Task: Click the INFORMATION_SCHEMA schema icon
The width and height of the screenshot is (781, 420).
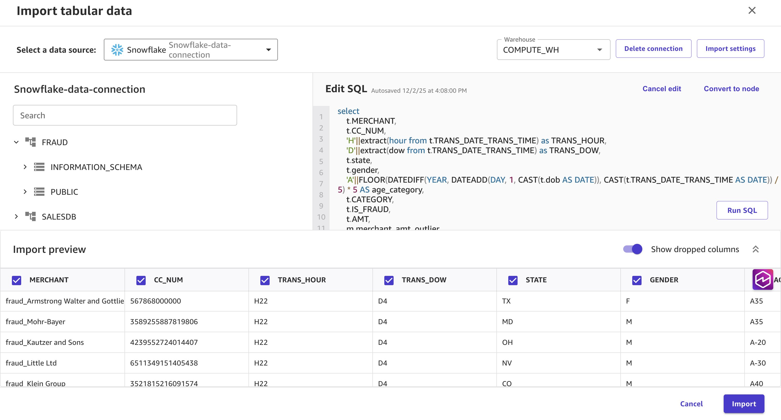Action: click(x=39, y=167)
